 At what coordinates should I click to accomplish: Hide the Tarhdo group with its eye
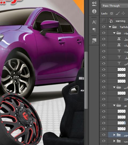tap(104, 27)
